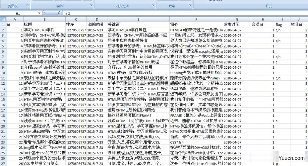Click flag cell c in row 8
The height and width of the screenshot is (166, 308).
tap(282, 62)
